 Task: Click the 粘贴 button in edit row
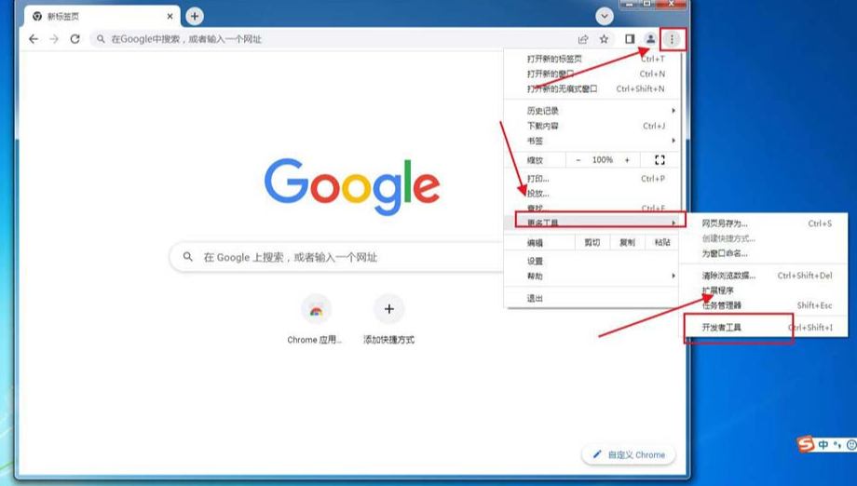click(x=662, y=242)
